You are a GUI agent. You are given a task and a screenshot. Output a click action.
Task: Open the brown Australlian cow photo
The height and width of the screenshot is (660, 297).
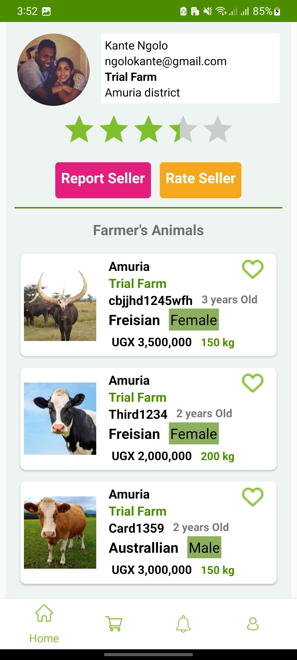(60, 532)
